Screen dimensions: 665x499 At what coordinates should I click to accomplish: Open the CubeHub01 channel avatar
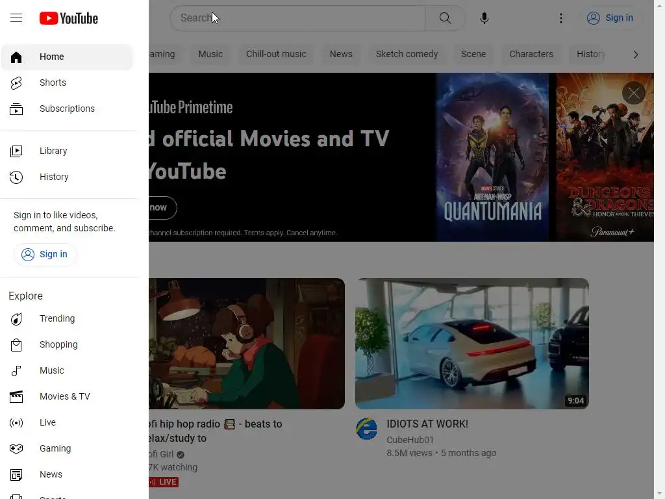tap(366, 429)
